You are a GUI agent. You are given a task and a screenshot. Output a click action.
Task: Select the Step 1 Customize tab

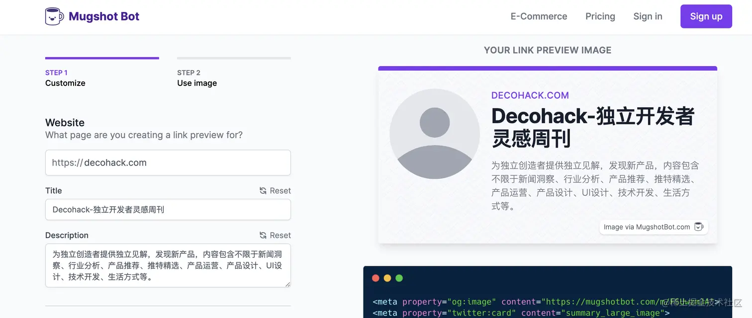click(x=102, y=73)
